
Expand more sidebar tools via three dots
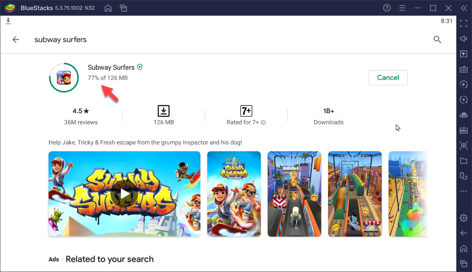pos(464,191)
